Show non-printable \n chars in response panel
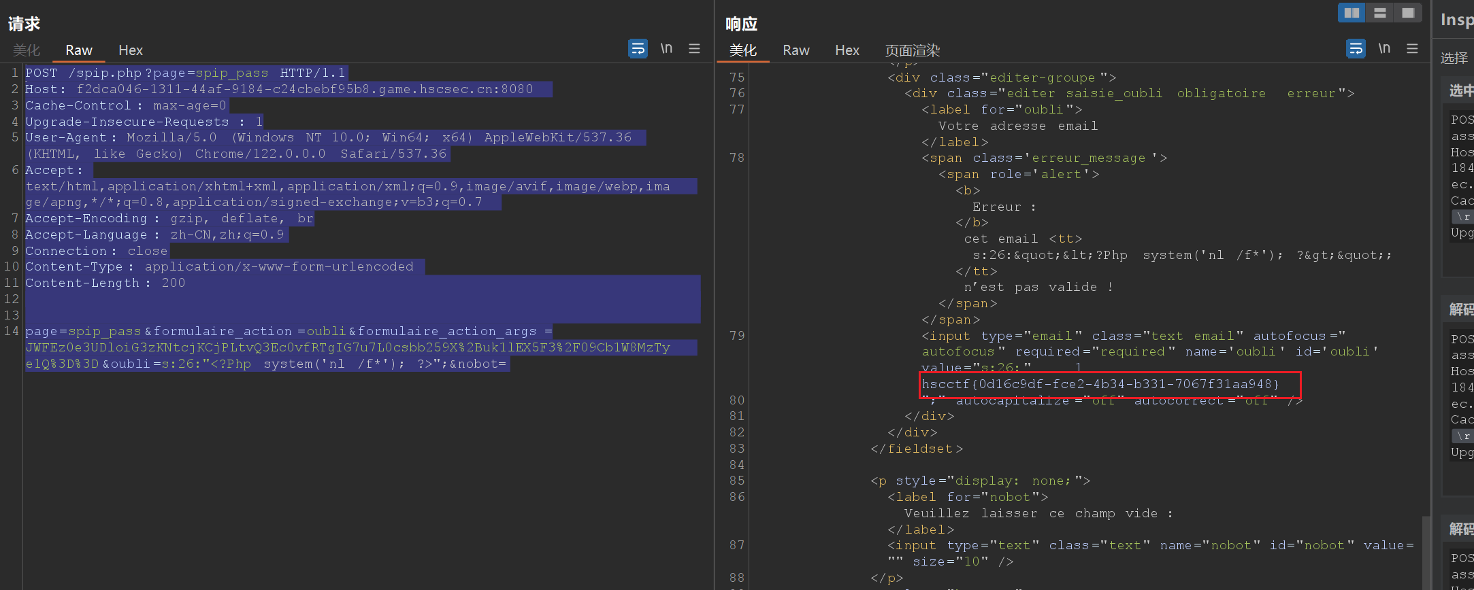Screen dimensions: 1474x590 click(1384, 49)
